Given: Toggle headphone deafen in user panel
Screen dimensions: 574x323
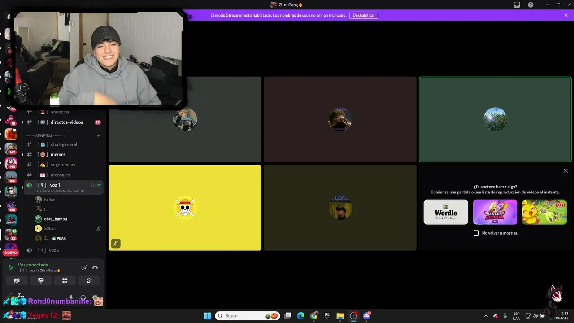Looking at the screenshot, I should (x=83, y=298).
